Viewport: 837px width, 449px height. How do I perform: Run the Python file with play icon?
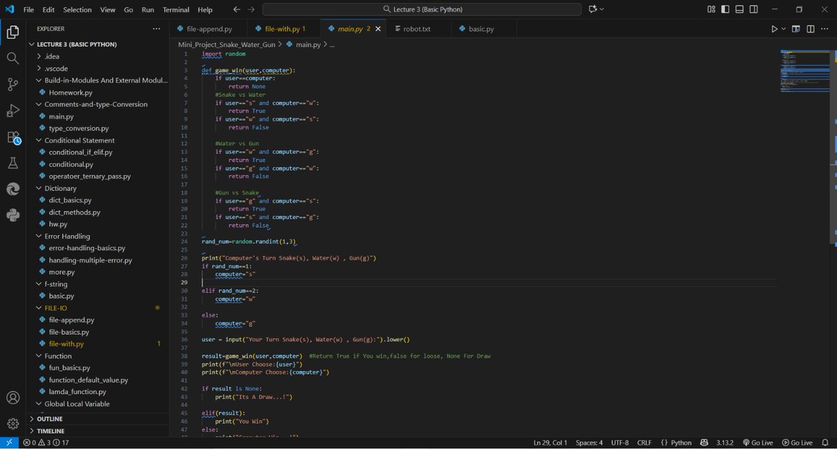coord(774,29)
